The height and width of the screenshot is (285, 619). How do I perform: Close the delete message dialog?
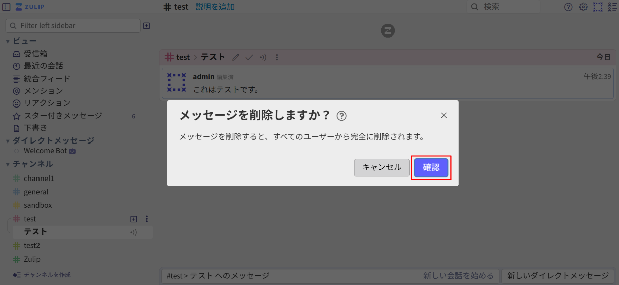tap(444, 115)
